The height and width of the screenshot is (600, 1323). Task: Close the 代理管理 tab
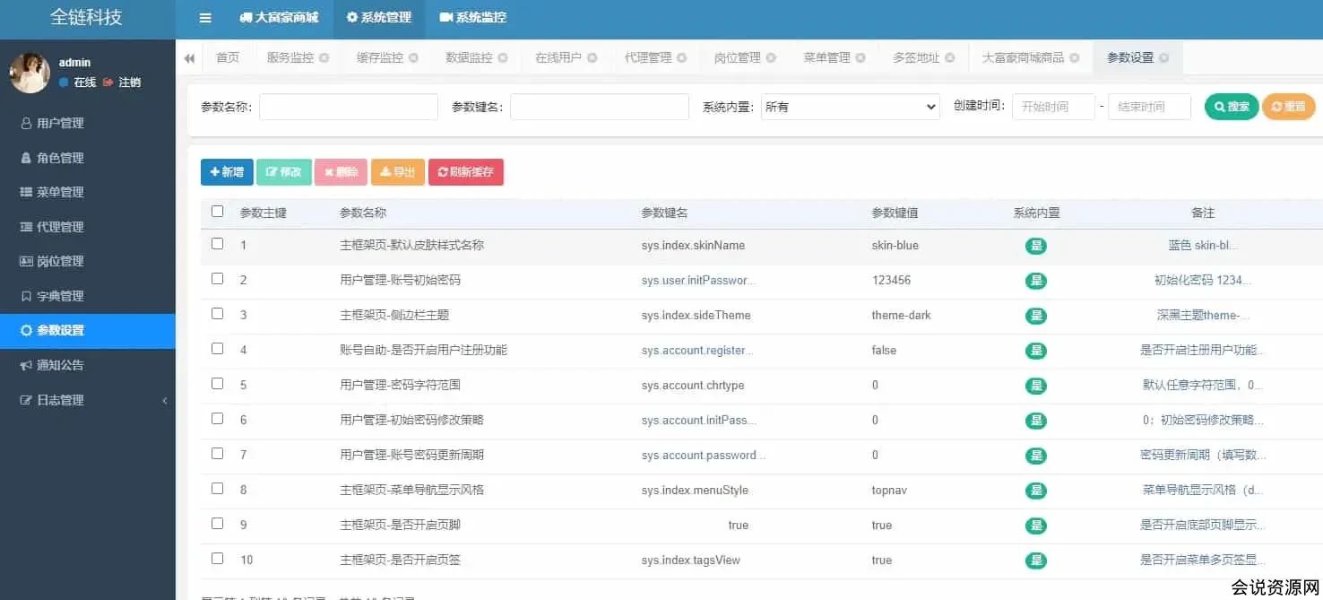click(682, 57)
